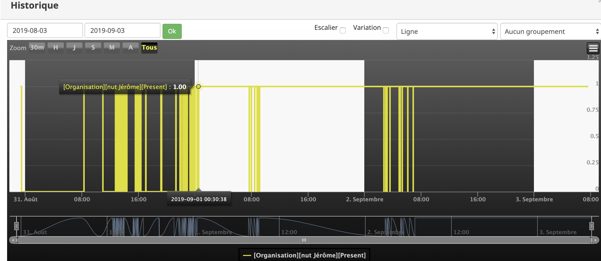Select the M zoom range

coord(112,48)
